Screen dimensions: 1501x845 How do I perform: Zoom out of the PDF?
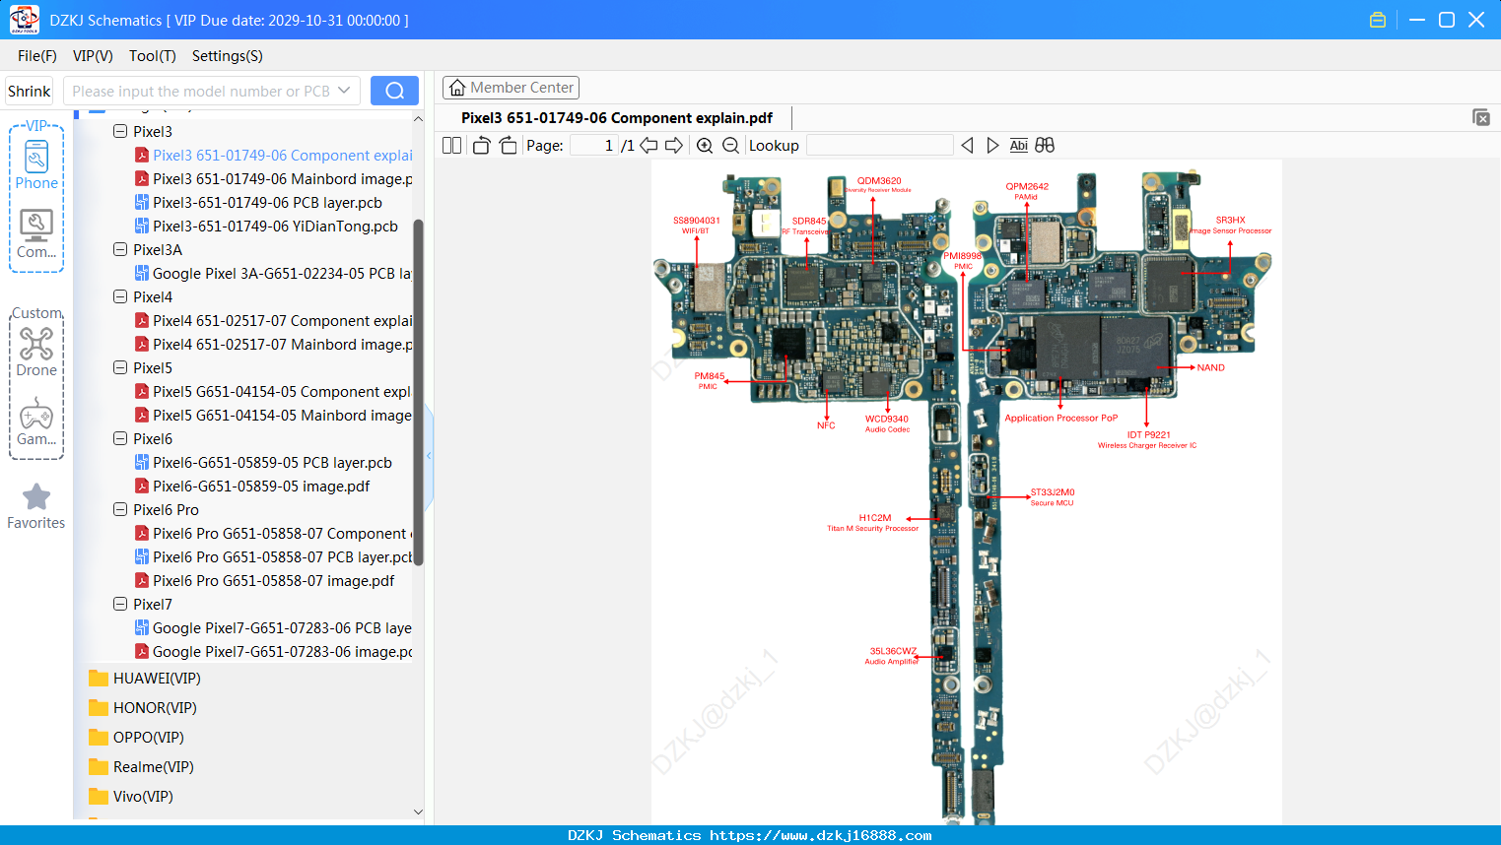(x=730, y=146)
